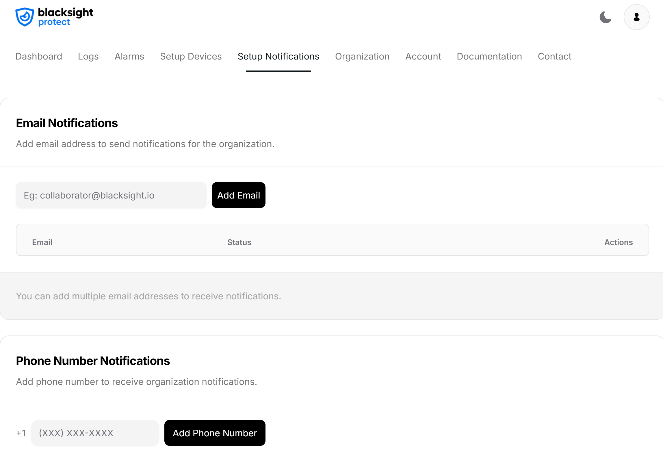Open the Setup Devices tab

coord(191,56)
